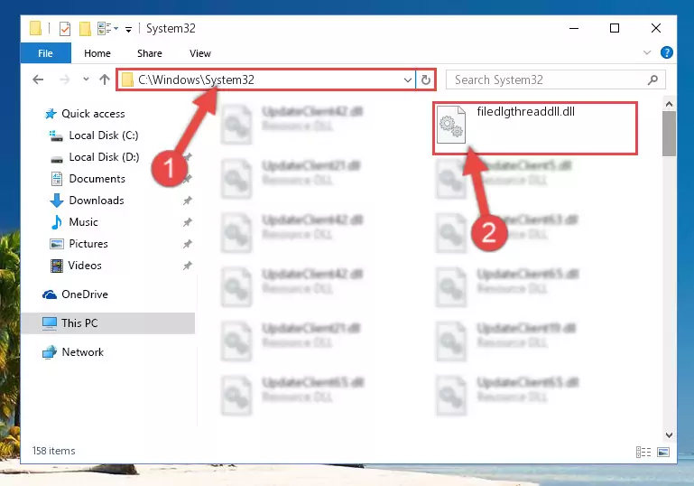This screenshot has width=694, height=486.
Task: Select This PC in navigation pane
Action: [x=79, y=323]
